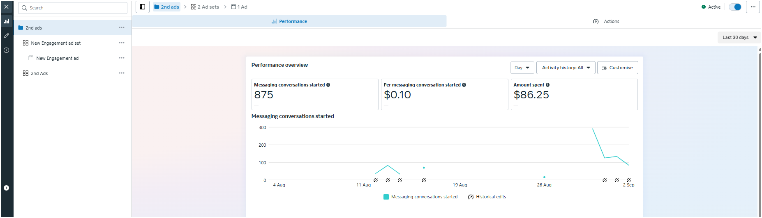Open the Day breakdown dropdown

tap(522, 68)
